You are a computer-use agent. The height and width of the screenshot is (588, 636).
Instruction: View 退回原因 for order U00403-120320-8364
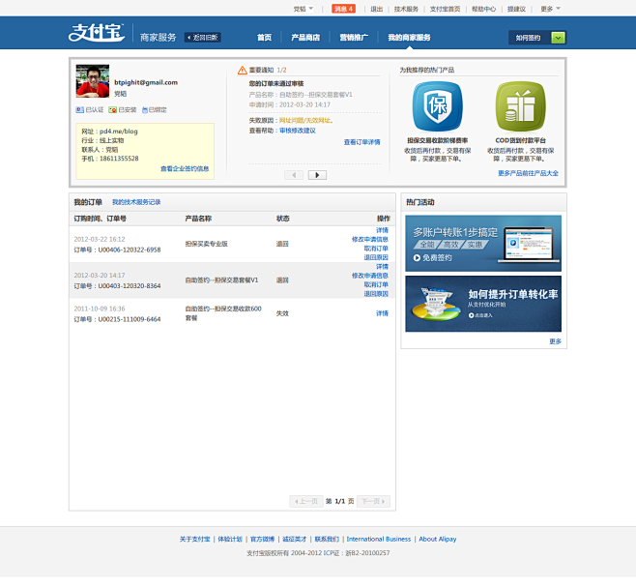coord(376,294)
